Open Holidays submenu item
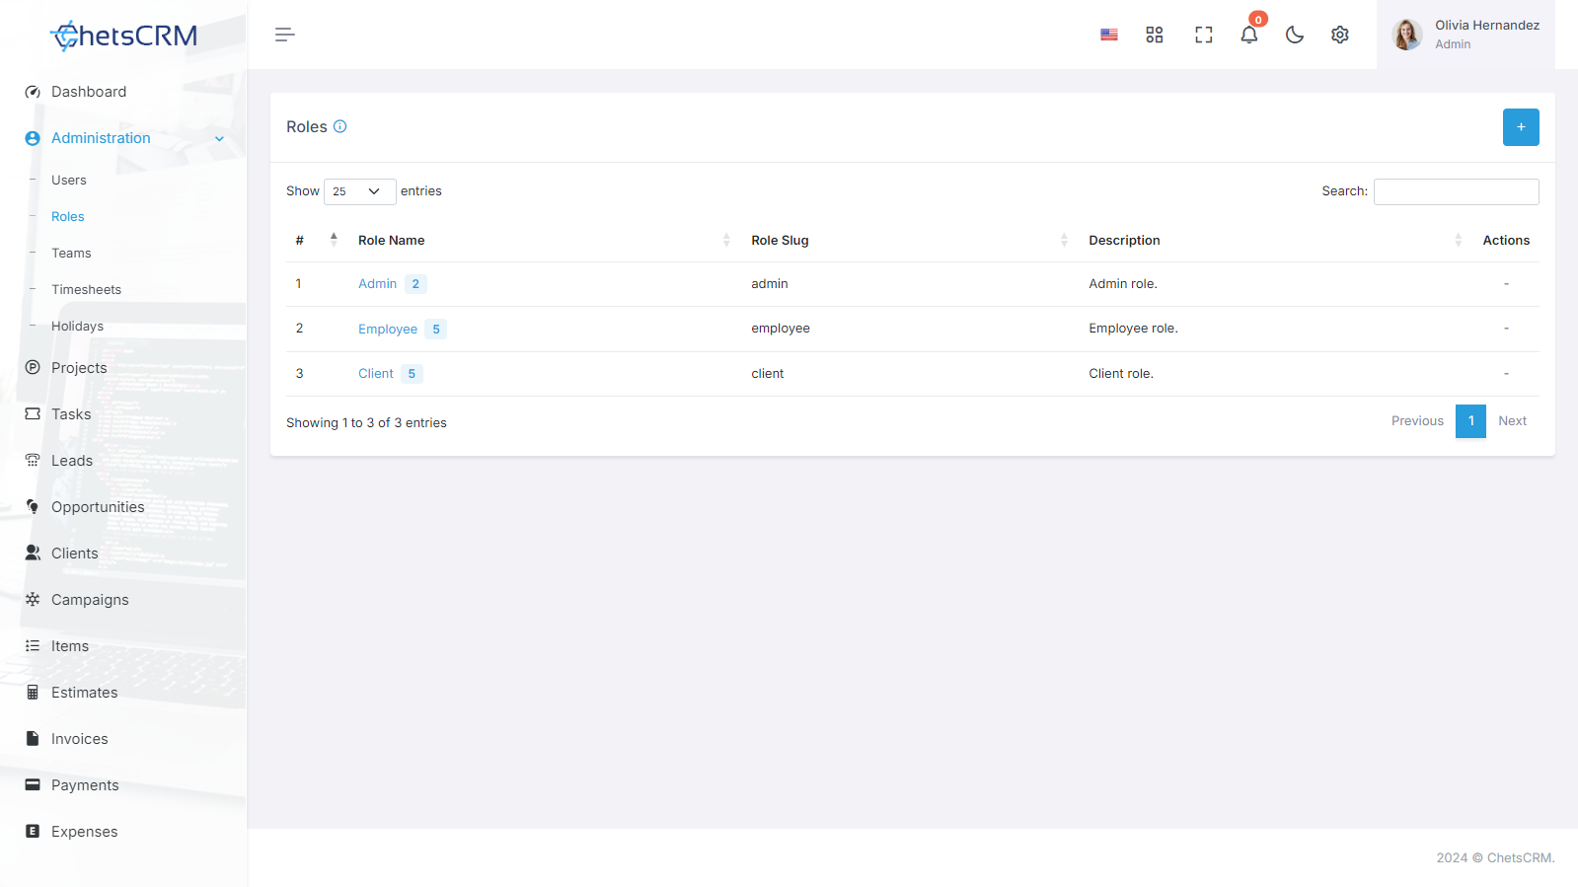The width and height of the screenshot is (1578, 887). [77, 327]
